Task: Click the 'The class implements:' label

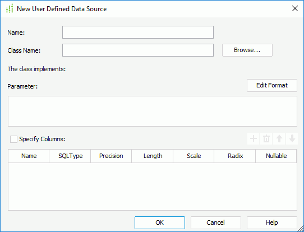Action: coord(36,69)
